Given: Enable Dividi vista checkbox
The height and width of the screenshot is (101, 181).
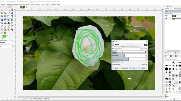Looking at the screenshot, I should pos(140,65).
